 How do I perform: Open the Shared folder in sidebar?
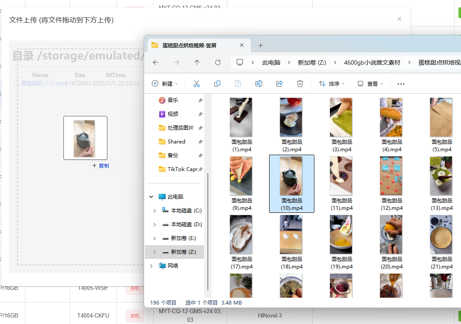click(176, 141)
